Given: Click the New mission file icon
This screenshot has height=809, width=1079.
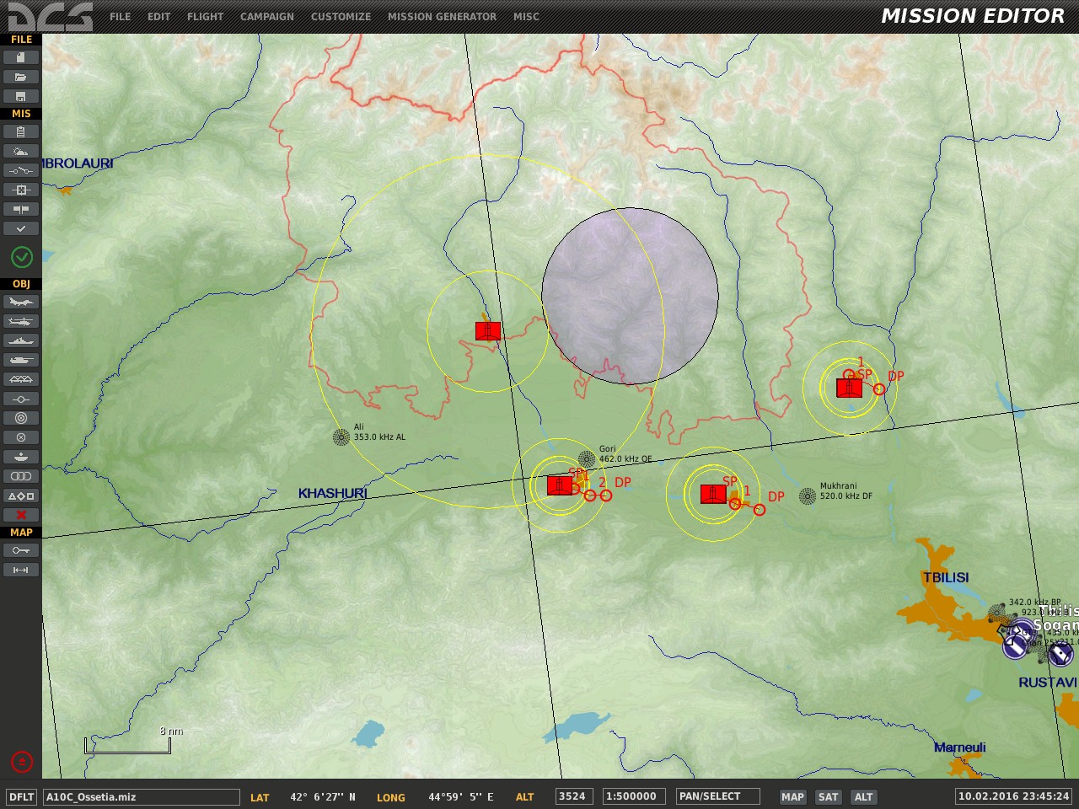Looking at the screenshot, I should [21, 57].
